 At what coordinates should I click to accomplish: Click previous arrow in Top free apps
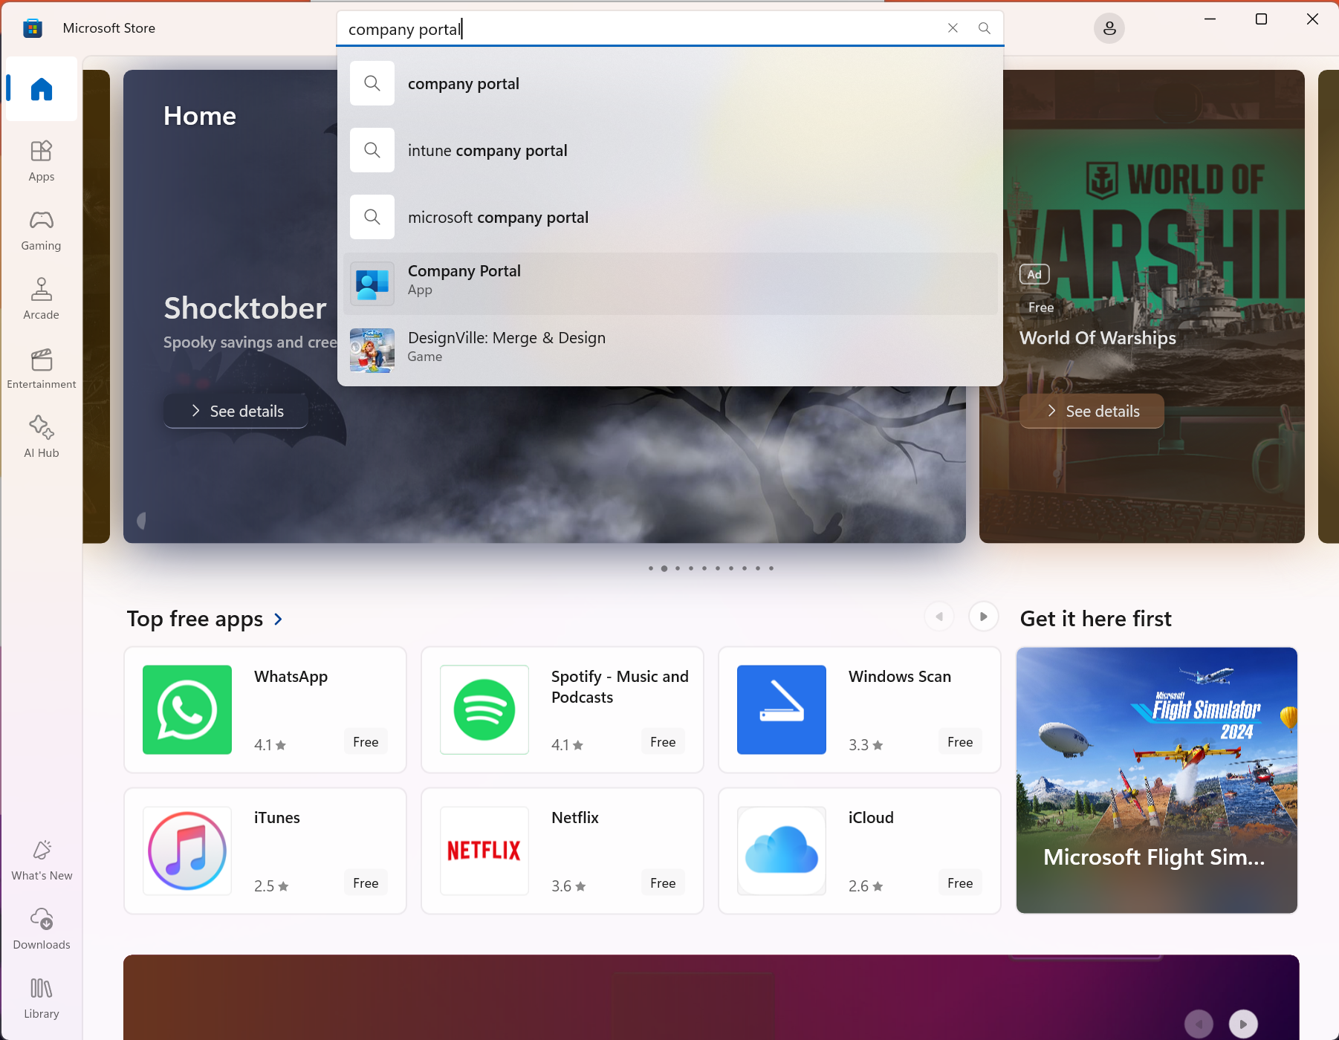(x=939, y=617)
